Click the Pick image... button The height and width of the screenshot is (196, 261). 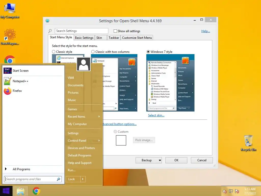[144, 140]
